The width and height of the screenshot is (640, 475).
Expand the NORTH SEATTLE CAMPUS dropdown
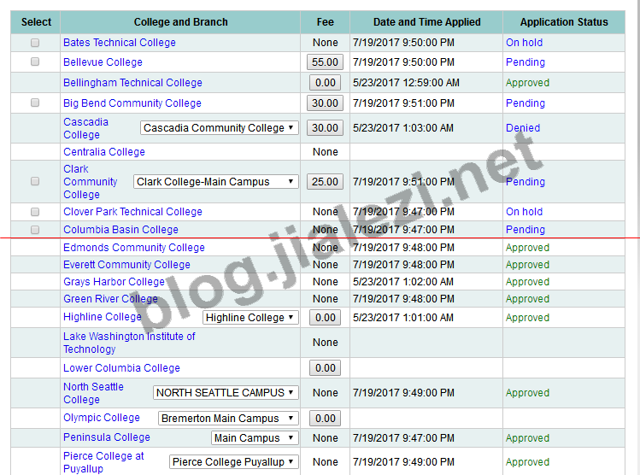point(226,393)
